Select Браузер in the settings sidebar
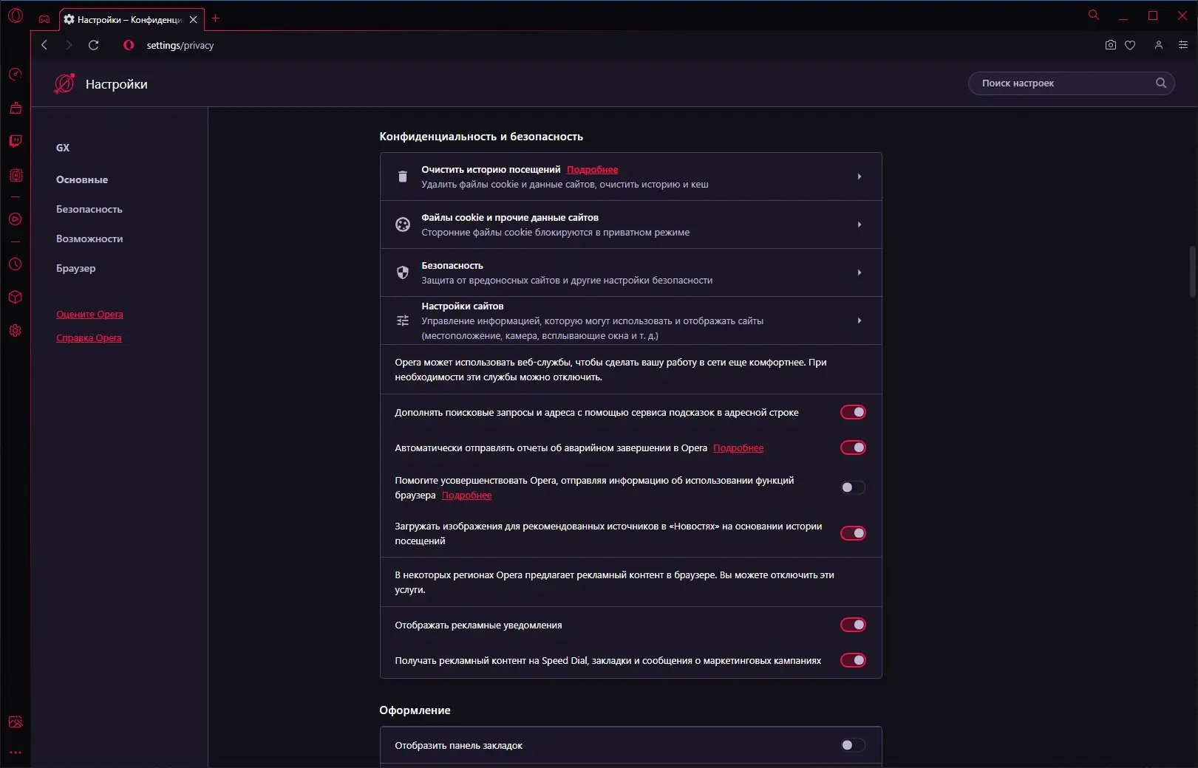 pos(76,268)
